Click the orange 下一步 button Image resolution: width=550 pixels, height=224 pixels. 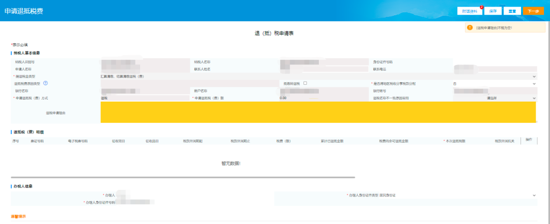click(x=534, y=11)
